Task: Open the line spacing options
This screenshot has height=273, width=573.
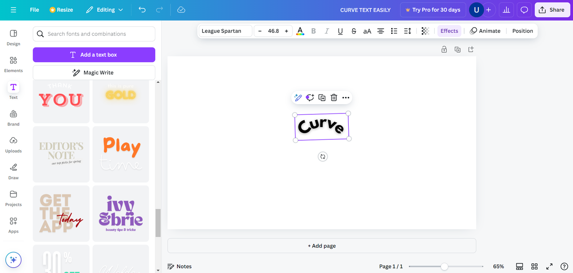Action: click(x=407, y=31)
